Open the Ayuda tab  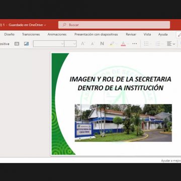[163, 34]
